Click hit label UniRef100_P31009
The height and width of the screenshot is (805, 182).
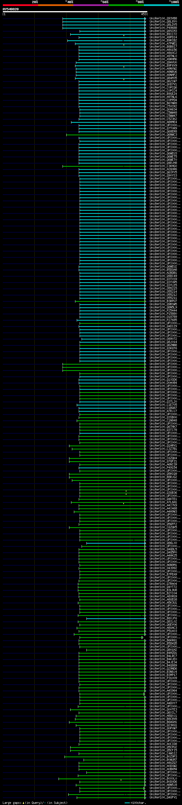click(x=163, y=678)
